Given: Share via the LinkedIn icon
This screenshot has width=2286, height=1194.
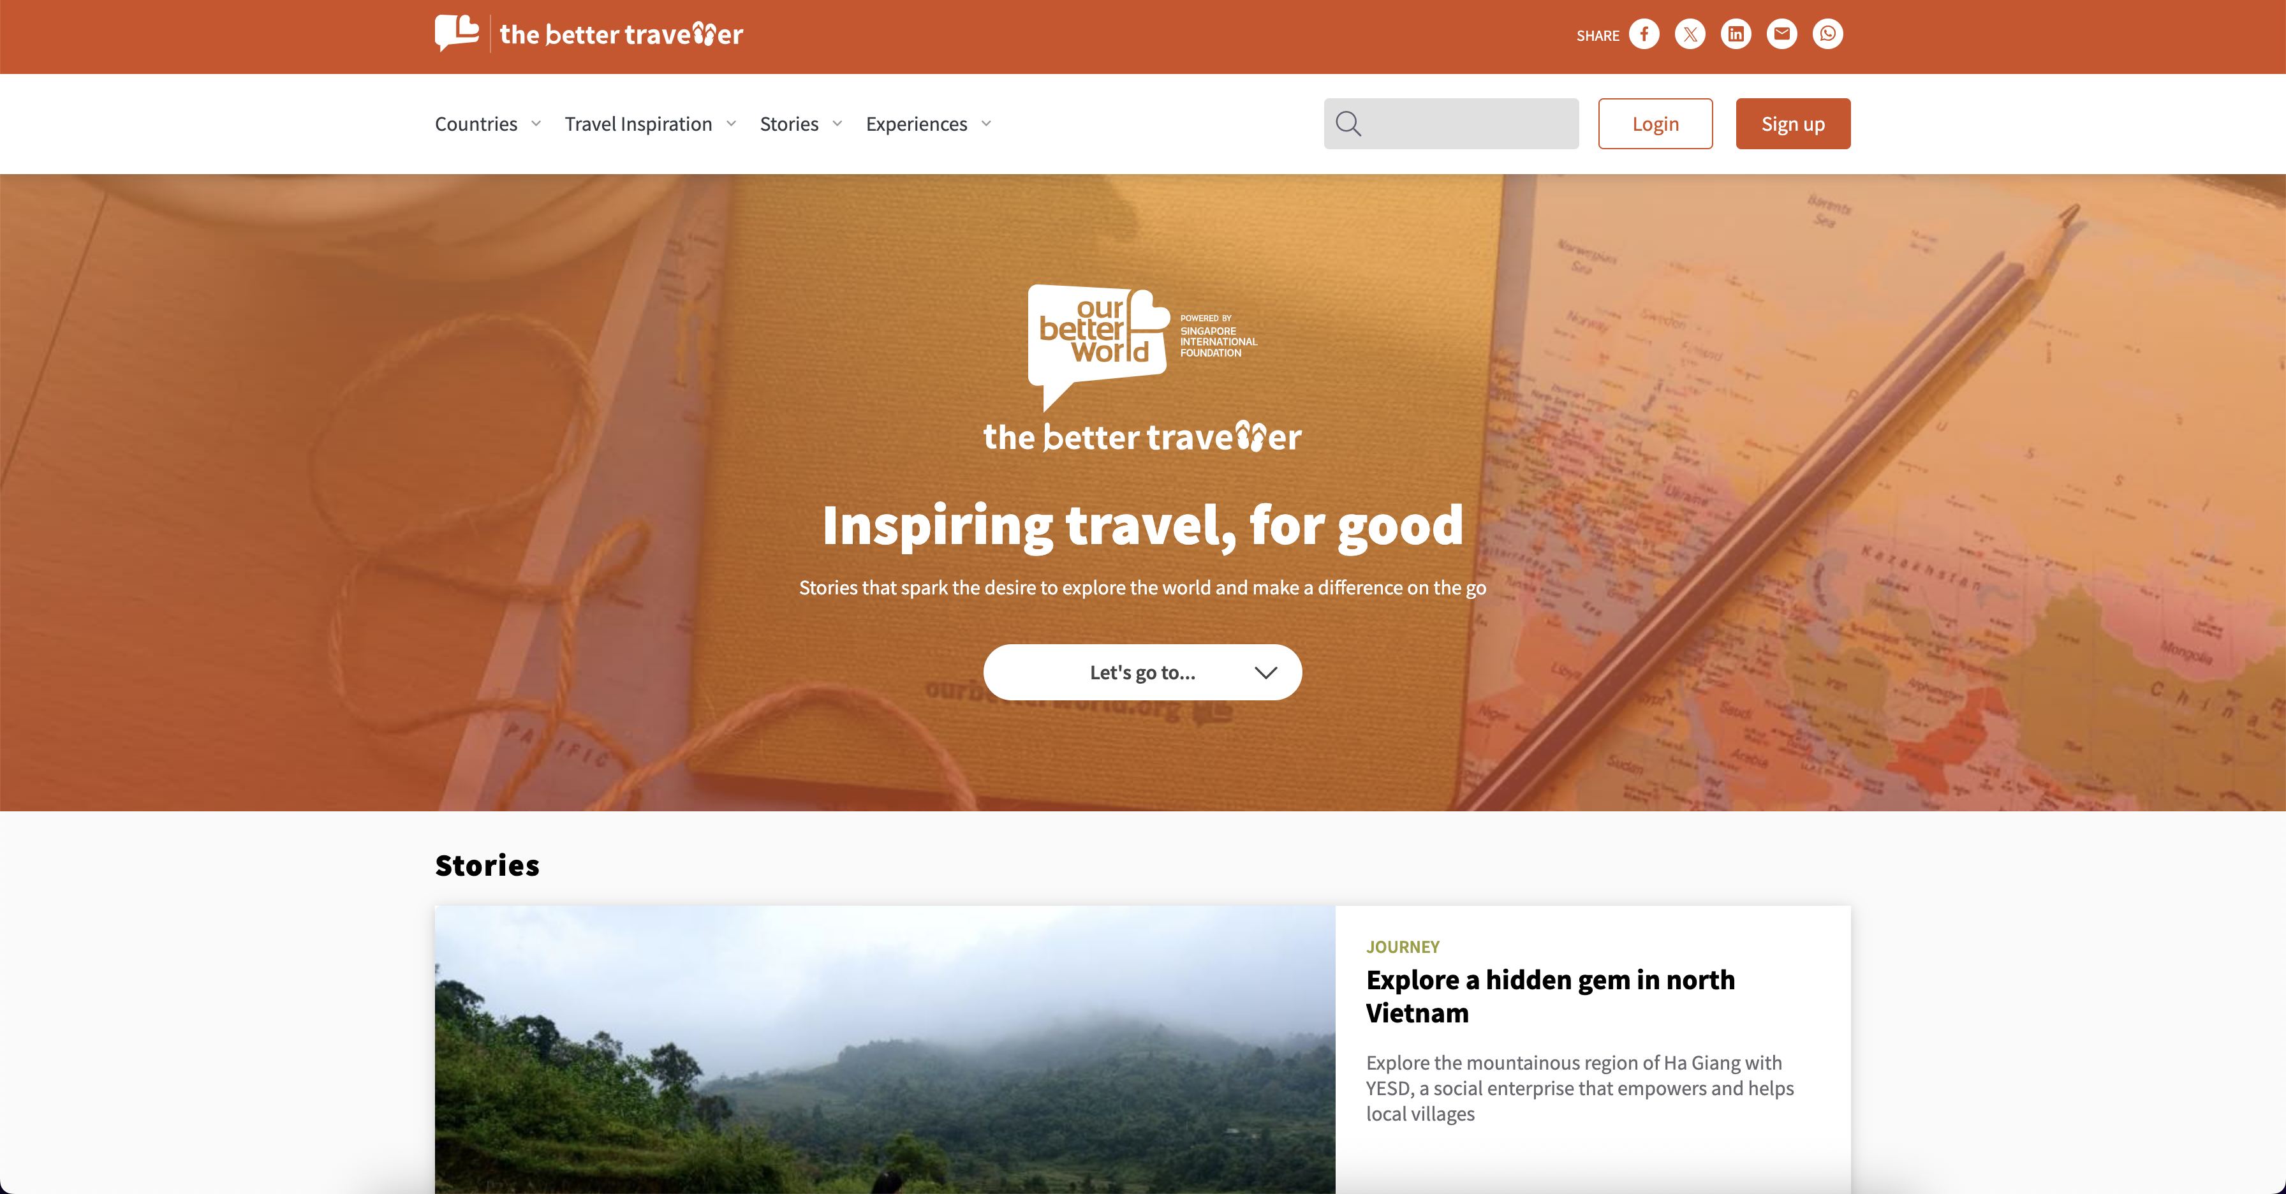Looking at the screenshot, I should pos(1736,34).
